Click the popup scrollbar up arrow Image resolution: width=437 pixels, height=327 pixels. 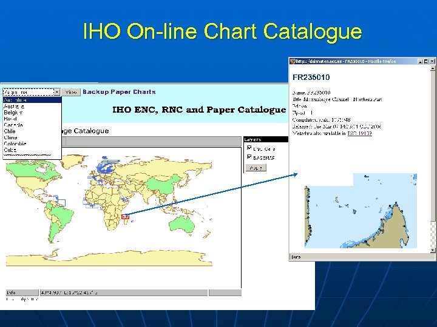(433, 68)
